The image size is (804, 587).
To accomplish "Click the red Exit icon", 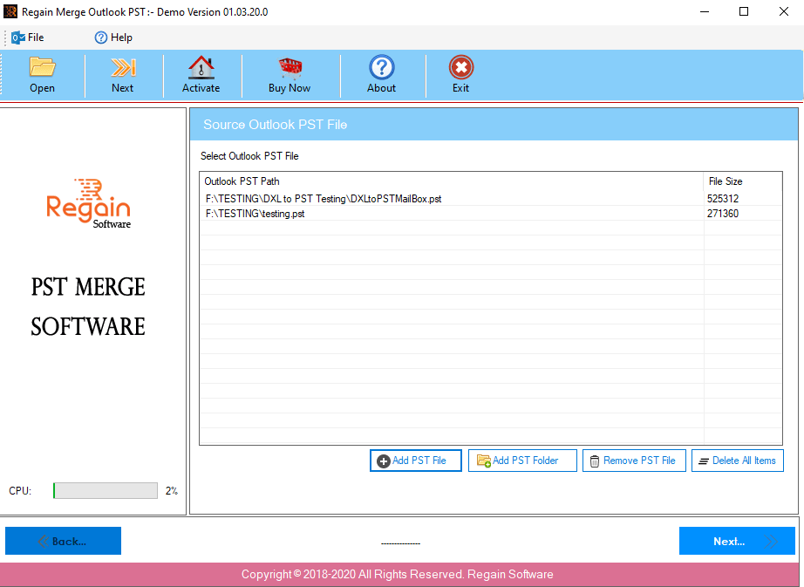I will [x=461, y=67].
